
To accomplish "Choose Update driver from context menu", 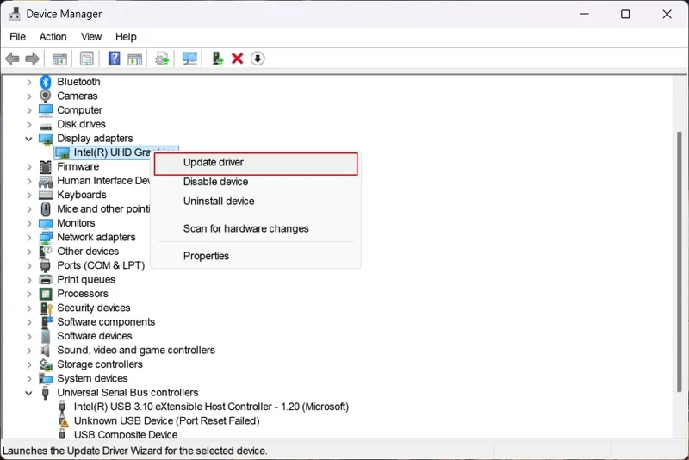I will [x=256, y=164].
